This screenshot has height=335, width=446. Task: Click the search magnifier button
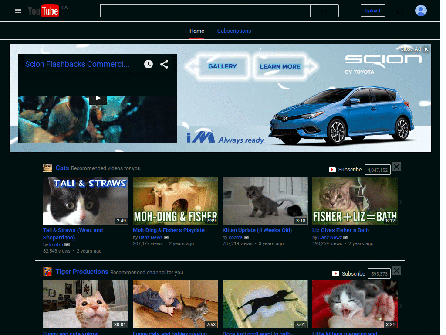(324, 11)
